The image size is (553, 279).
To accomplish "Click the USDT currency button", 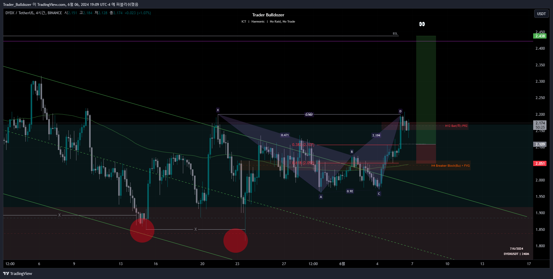I will [x=541, y=14].
